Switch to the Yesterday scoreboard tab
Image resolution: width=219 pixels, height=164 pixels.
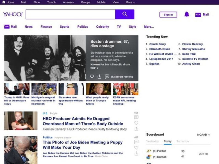152,141
